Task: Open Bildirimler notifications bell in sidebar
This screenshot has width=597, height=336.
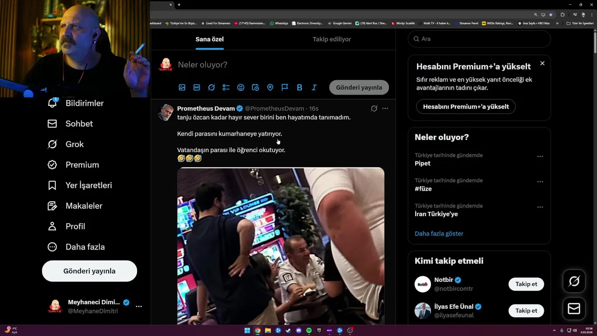Action: (53, 103)
